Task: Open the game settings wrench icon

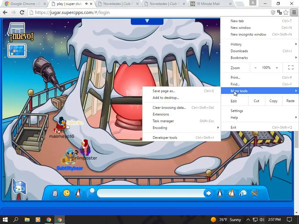Action: [255, 193]
